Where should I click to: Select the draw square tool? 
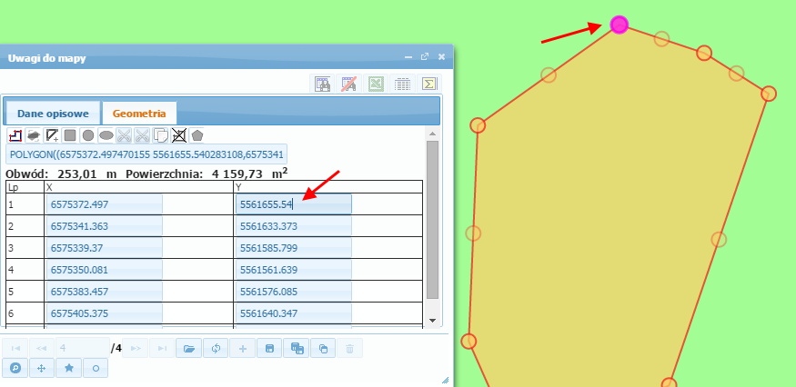70,135
